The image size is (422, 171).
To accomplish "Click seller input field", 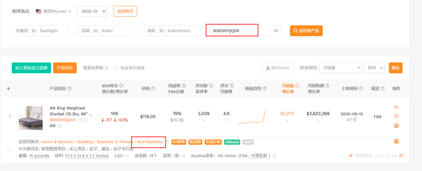I will (x=172, y=31).
